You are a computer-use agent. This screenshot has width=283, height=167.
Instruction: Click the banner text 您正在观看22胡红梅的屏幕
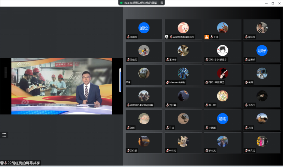pos(140,3)
